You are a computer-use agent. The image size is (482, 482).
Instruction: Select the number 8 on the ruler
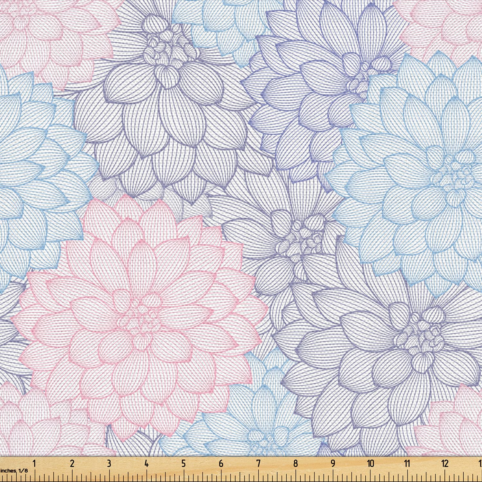(296, 463)
